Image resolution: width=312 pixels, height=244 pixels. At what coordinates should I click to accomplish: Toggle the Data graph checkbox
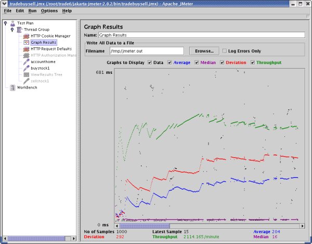point(150,63)
